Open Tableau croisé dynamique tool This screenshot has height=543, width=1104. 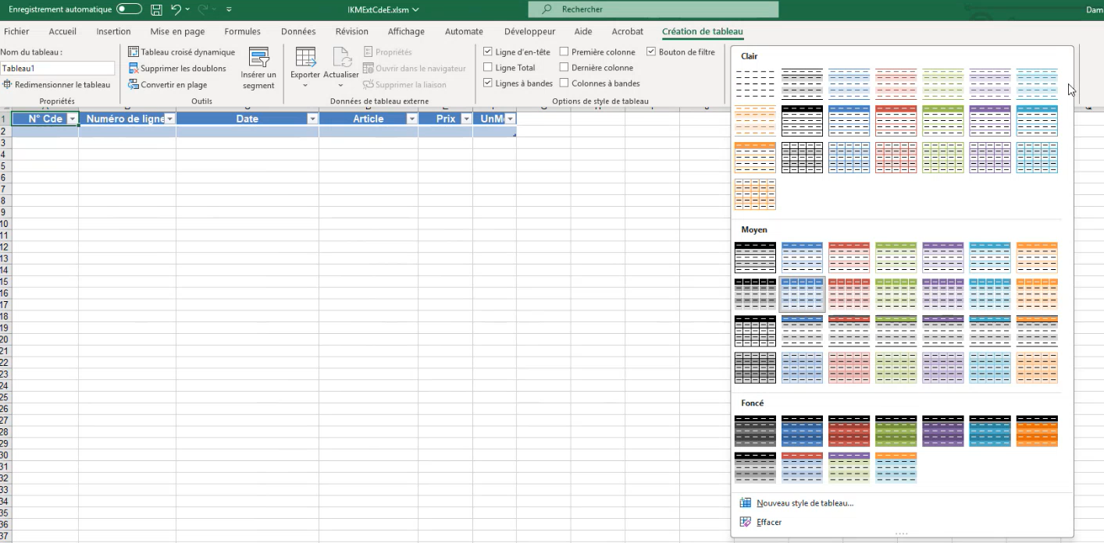(x=182, y=52)
